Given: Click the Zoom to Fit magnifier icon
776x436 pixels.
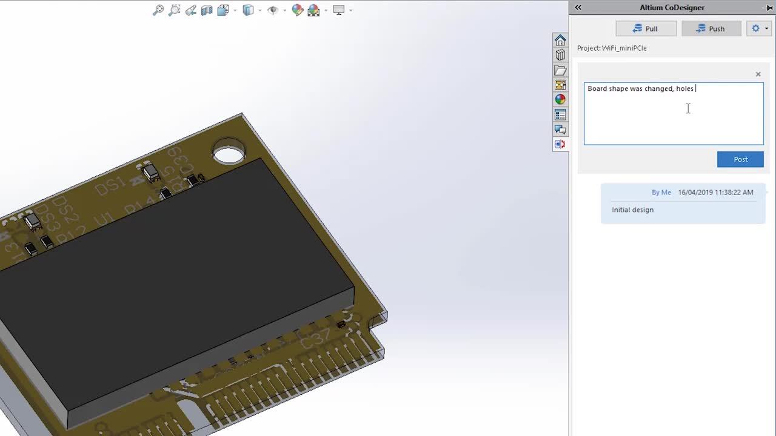Looking at the screenshot, I should pyautogui.click(x=158, y=10).
